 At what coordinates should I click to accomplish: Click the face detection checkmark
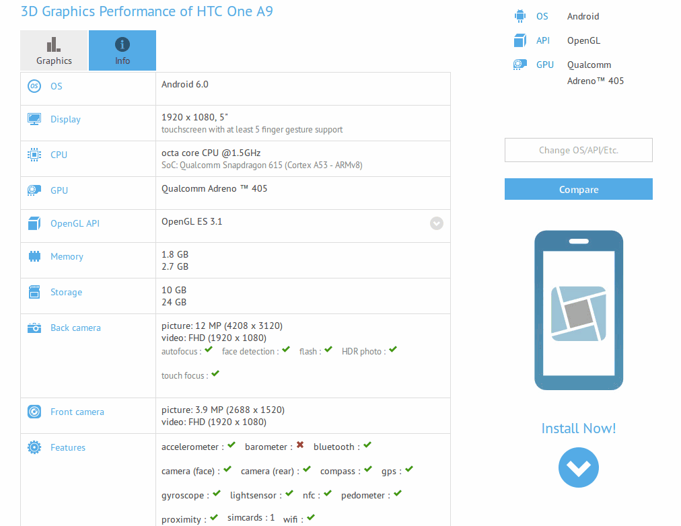click(286, 349)
